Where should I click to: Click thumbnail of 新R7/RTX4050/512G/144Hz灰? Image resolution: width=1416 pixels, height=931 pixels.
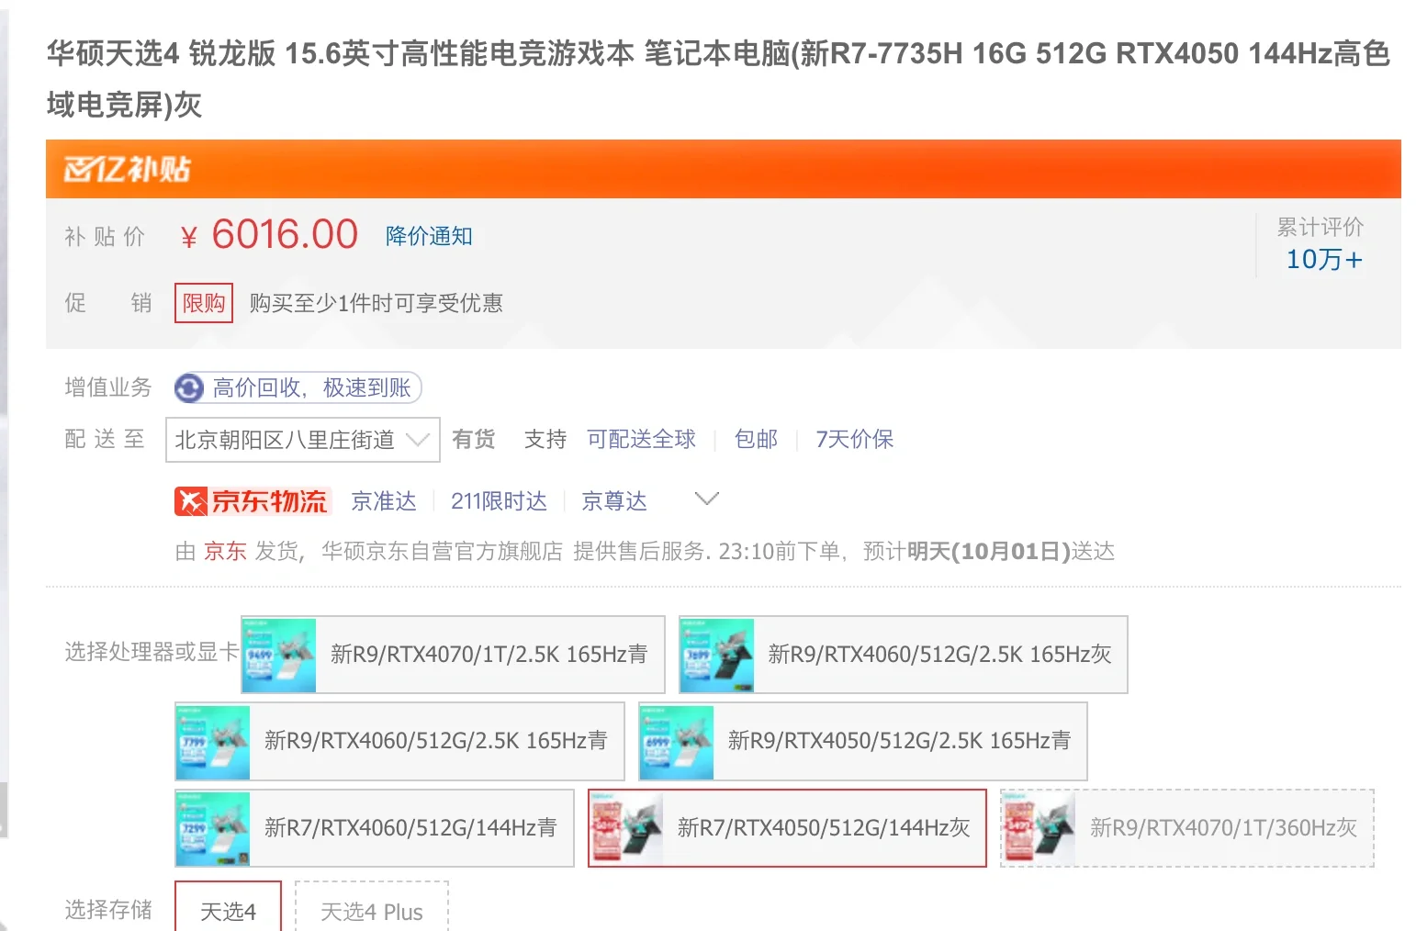pyautogui.click(x=626, y=828)
